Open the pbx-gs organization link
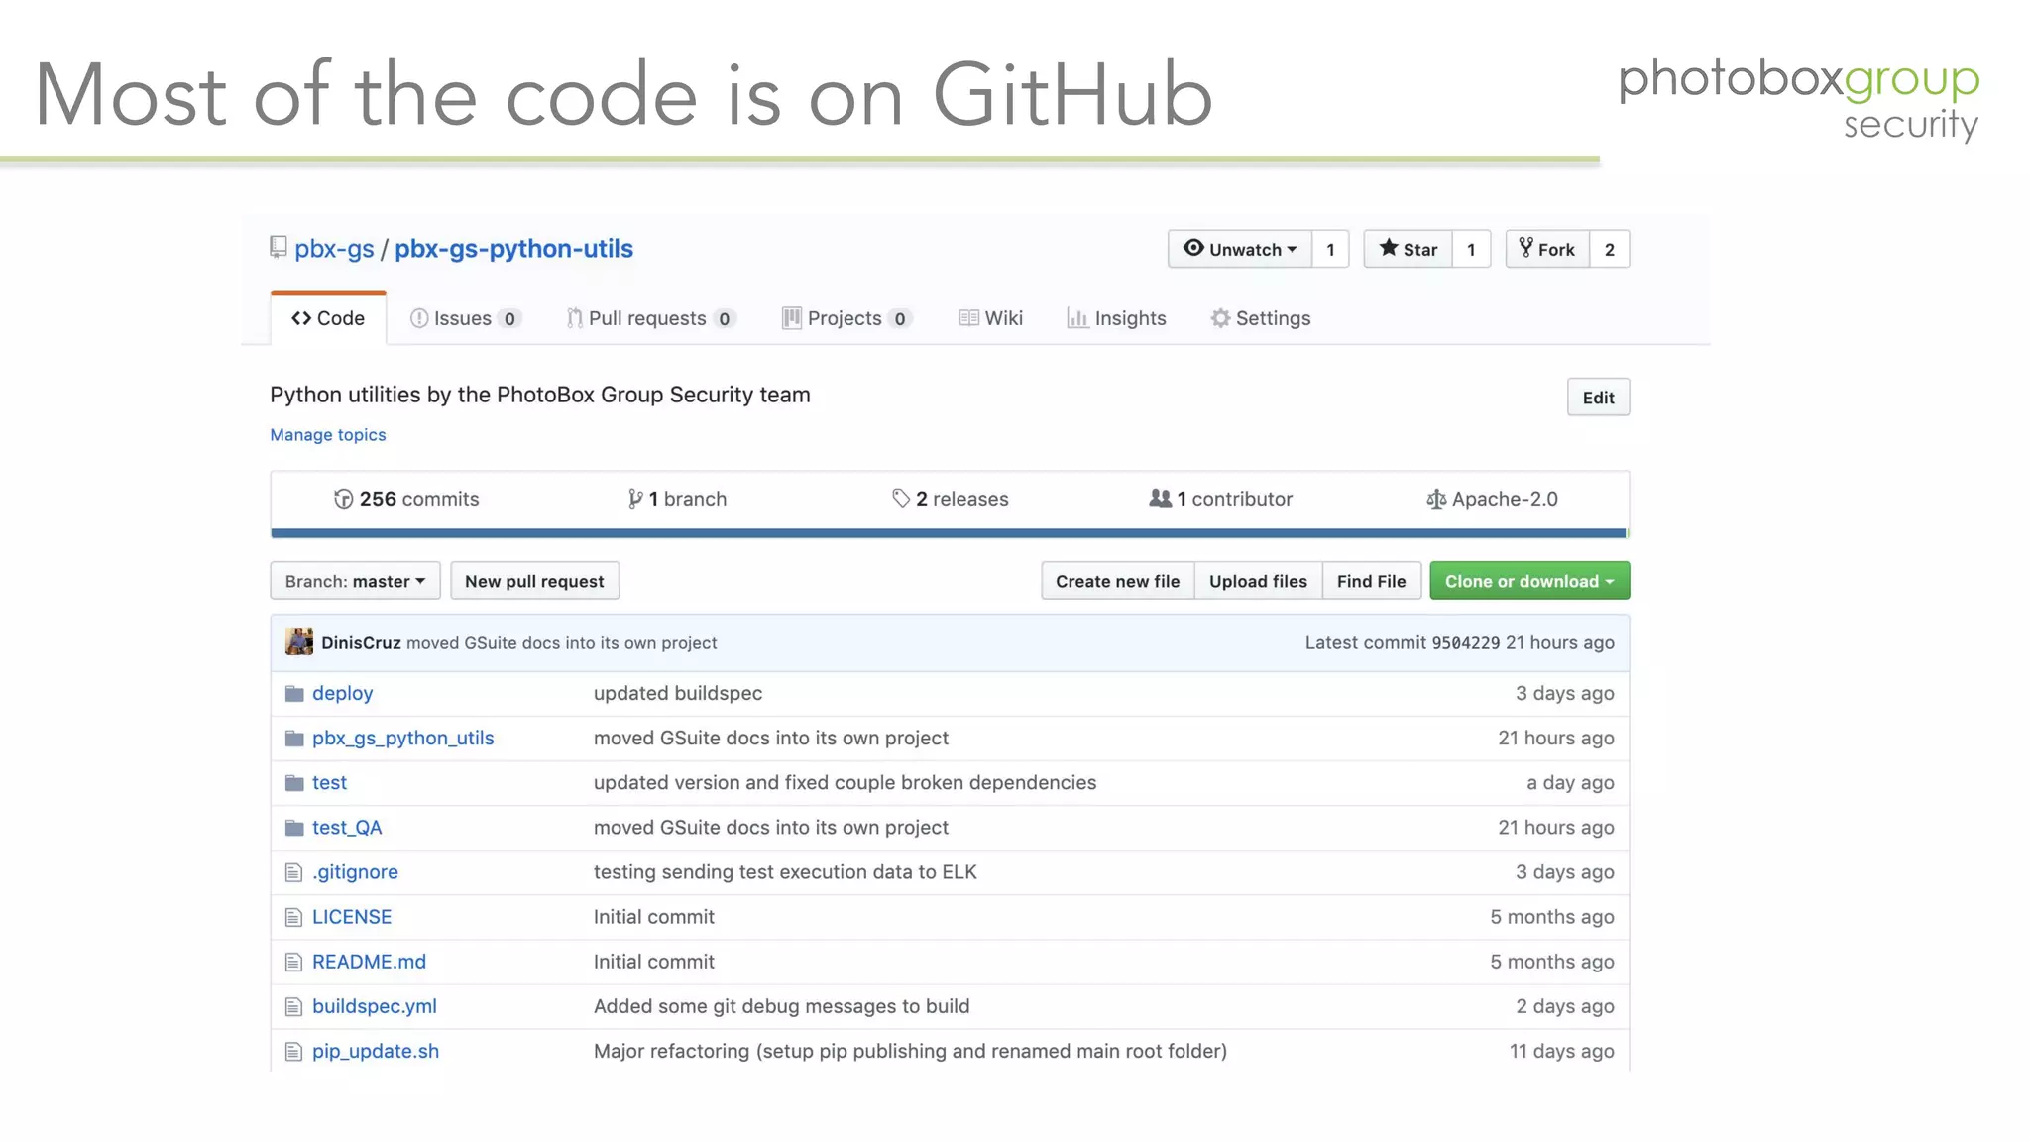The width and height of the screenshot is (2030, 1142). click(334, 249)
